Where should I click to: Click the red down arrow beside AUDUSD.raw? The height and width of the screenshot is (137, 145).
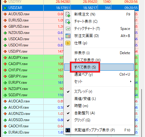pos(5,14)
